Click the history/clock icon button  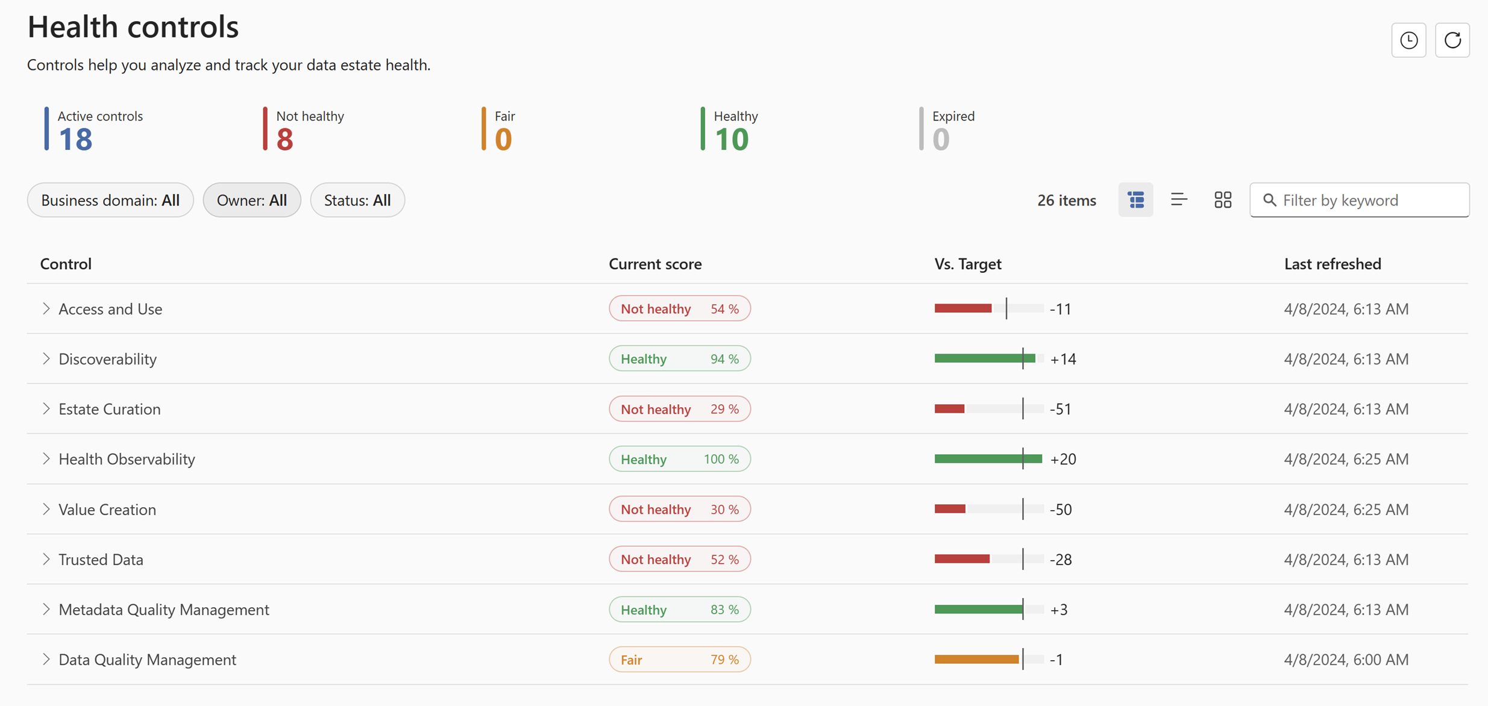[1409, 39]
